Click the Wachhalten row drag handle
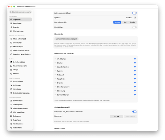Image resolution: width=165 pixels, height=140 pixels. click(55, 59)
